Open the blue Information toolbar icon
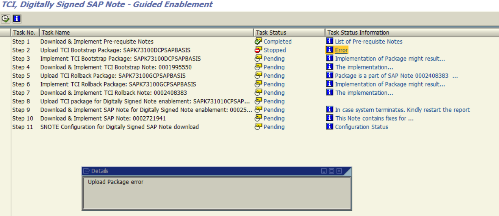The width and height of the screenshot is (499, 216). click(17, 19)
